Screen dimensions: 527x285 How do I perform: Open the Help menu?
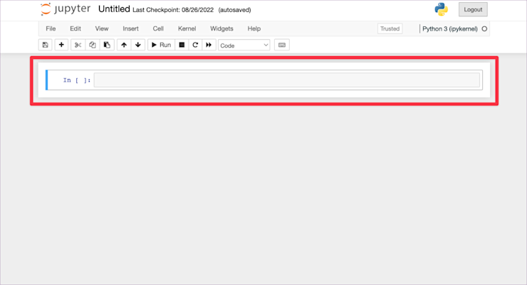pos(254,29)
